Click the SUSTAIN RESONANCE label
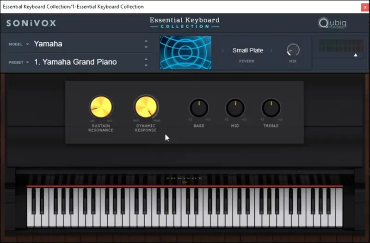The width and height of the screenshot is (370, 243). [101, 128]
